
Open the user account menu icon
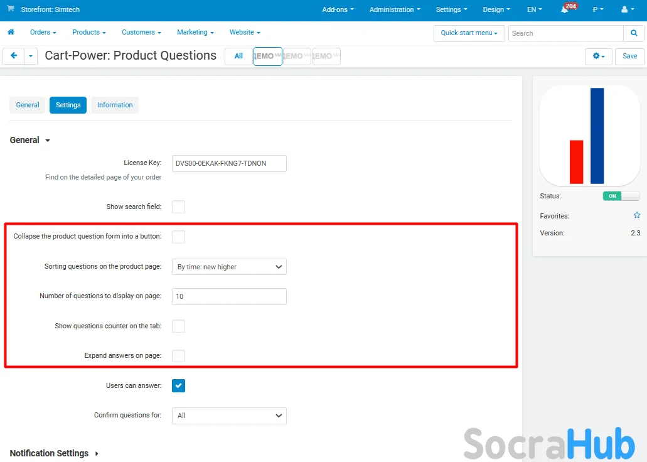627,9
